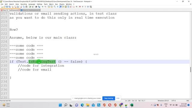192x108 pixels.
Task: Open Excel from the taskbar
Action: [x=132, y=105]
